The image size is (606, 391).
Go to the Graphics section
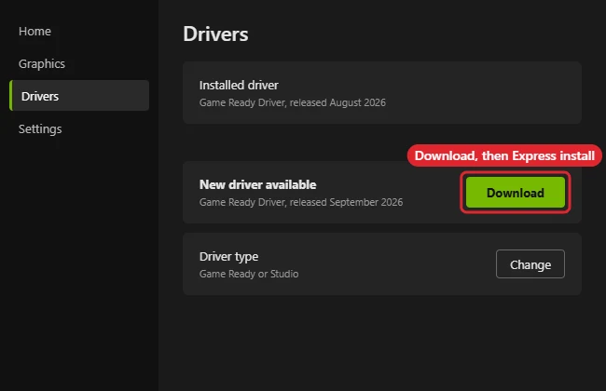tap(42, 63)
